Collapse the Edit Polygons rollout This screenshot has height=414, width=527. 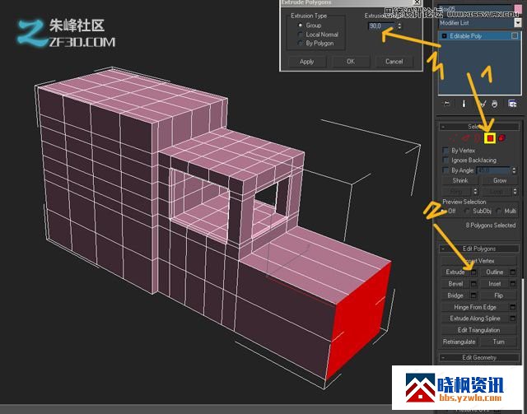tap(443, 249)
